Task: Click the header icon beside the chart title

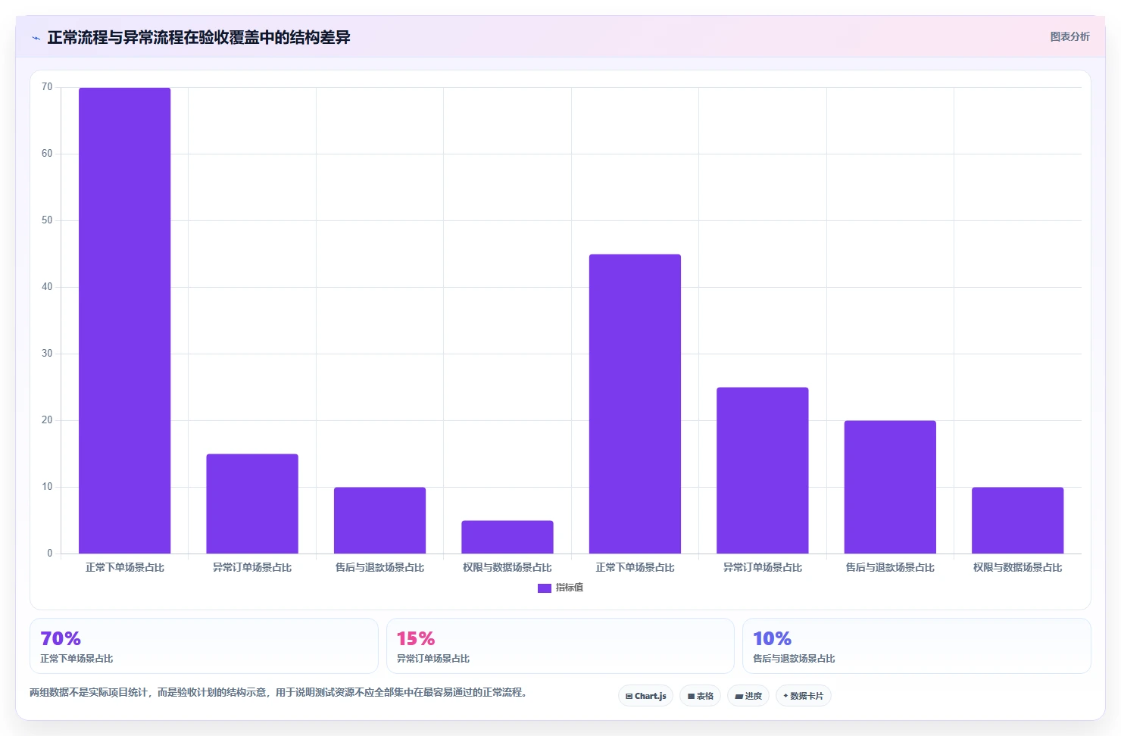Action: [x=36, y=38]
